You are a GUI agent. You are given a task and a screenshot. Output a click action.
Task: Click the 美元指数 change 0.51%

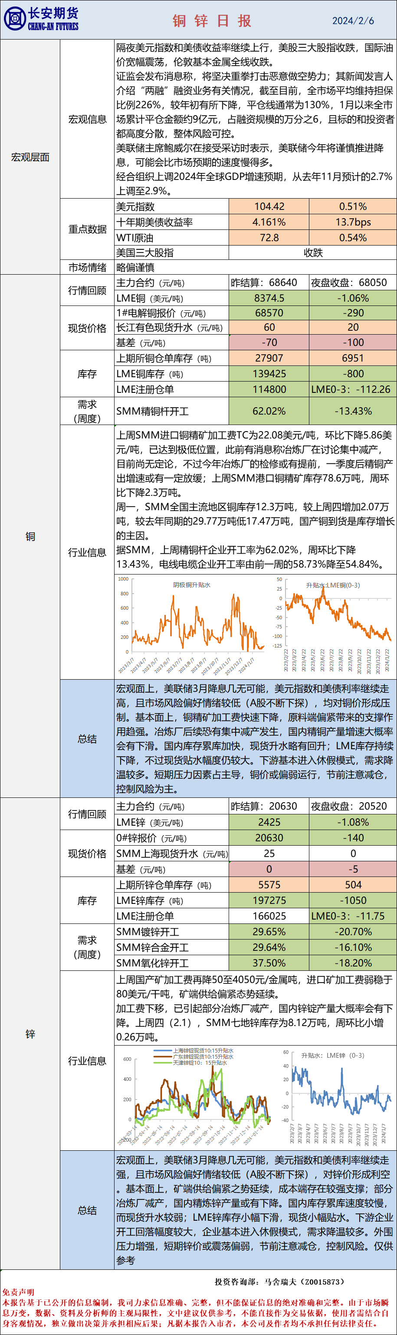point(353,206)
